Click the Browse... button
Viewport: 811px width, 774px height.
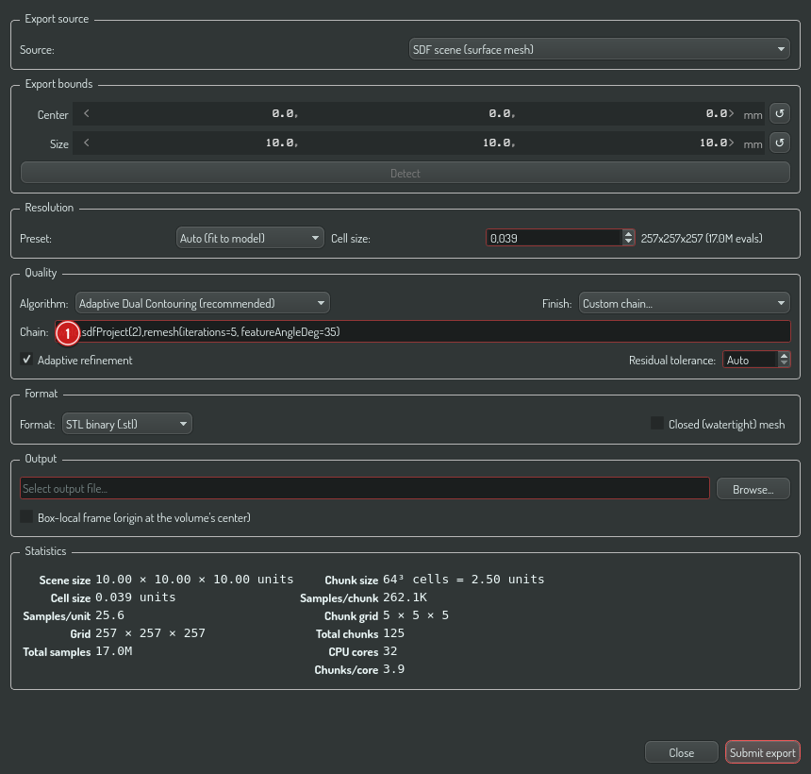coord(753,489)
